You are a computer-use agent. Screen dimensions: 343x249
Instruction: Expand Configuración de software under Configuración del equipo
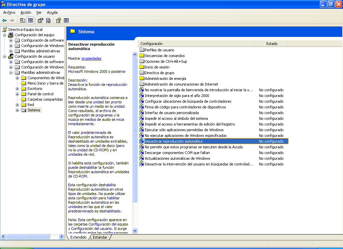[11, 40]
